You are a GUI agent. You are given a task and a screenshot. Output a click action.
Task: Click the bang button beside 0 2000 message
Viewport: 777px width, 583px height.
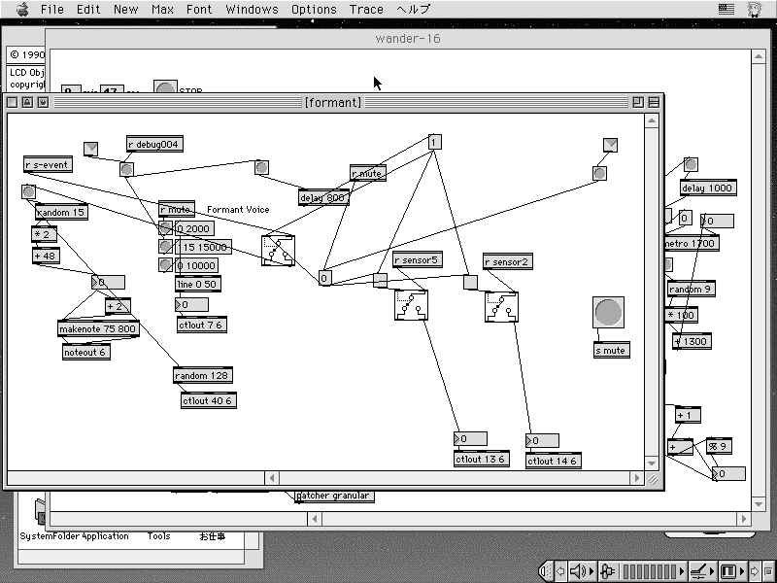tap(165, 228)
